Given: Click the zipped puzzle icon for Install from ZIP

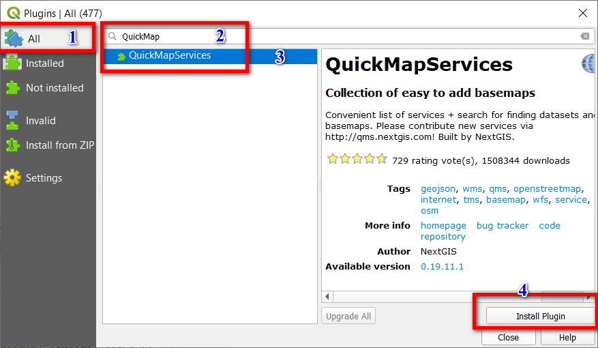Looking at the screenshot, I should point(12,145).
